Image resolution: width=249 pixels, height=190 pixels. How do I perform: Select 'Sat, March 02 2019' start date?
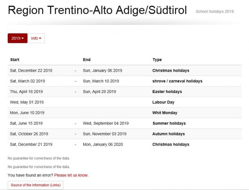coord(27,81)
